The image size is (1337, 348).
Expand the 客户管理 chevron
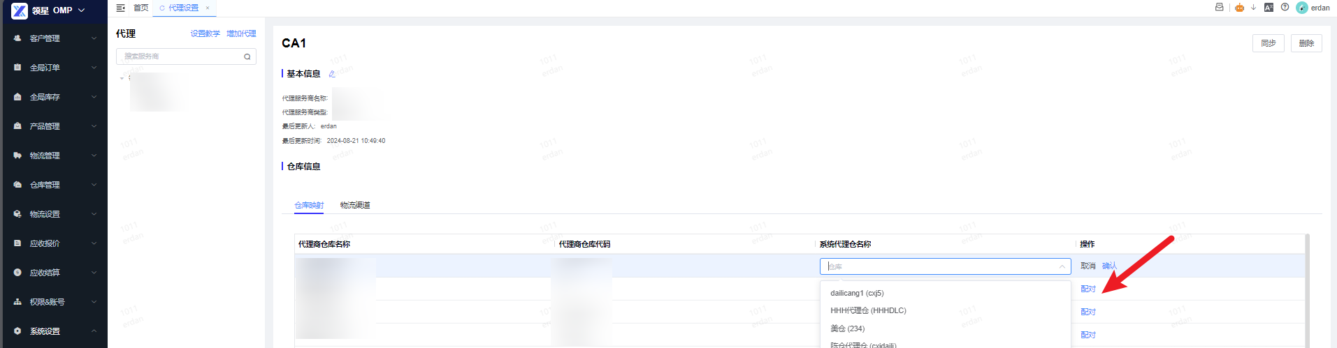(94, 38)
